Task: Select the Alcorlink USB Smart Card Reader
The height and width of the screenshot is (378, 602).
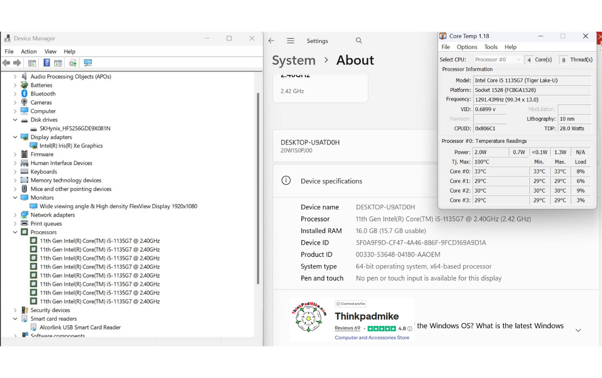Action: pos(80,327)
